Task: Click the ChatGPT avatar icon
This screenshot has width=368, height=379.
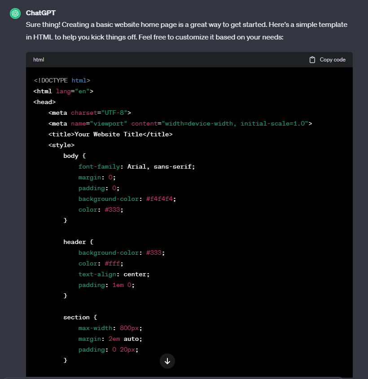Action: click(15, 13)
